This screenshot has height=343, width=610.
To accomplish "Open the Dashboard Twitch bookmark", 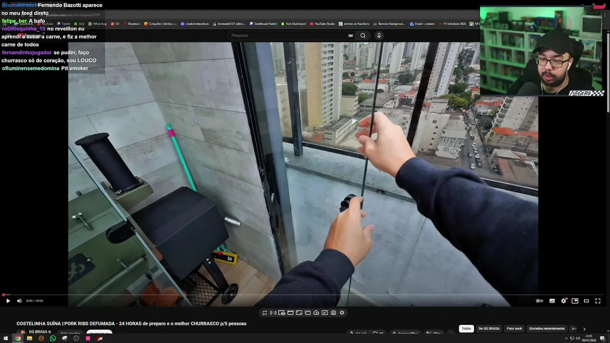I will click(263, 24).
